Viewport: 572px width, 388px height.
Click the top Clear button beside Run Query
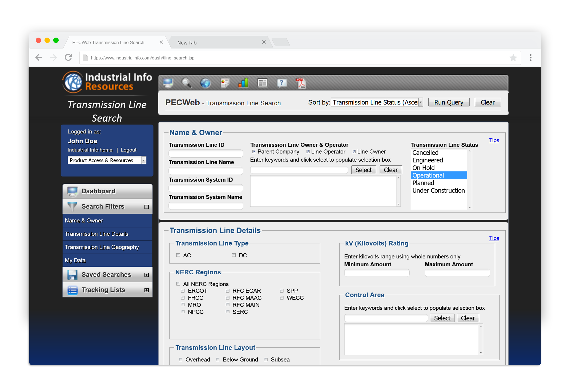(488, 102)
